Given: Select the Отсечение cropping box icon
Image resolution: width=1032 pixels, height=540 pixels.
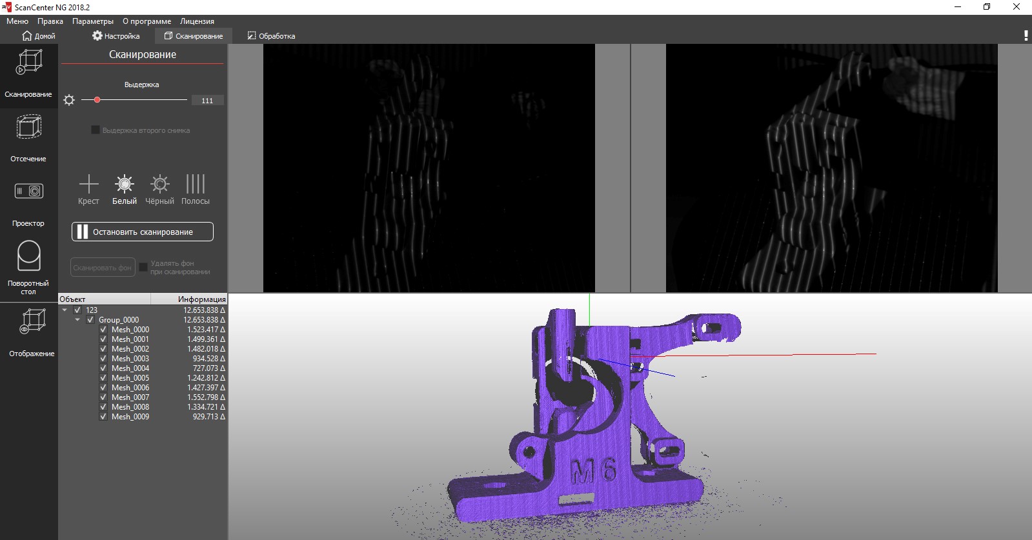Looking at the screenshot, I should [x=28, y=128].
